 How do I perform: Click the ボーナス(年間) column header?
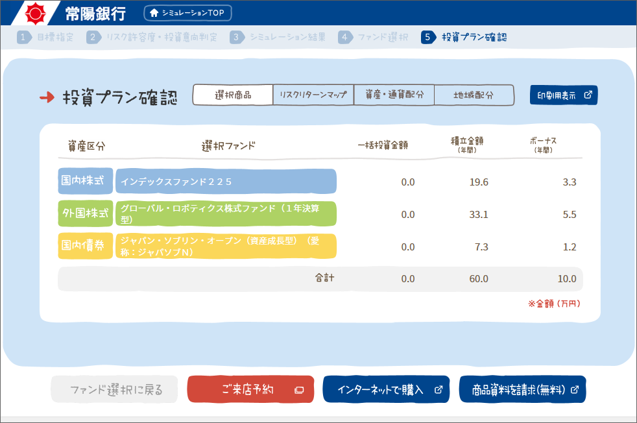click(x=543, y=145)
